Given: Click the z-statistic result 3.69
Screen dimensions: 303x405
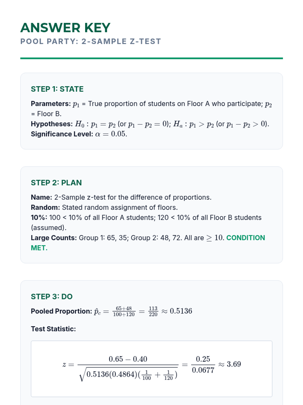Looking at the screenshot, I should (234, 364).
